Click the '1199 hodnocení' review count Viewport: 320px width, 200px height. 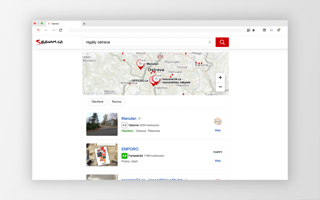click(154, 156)
